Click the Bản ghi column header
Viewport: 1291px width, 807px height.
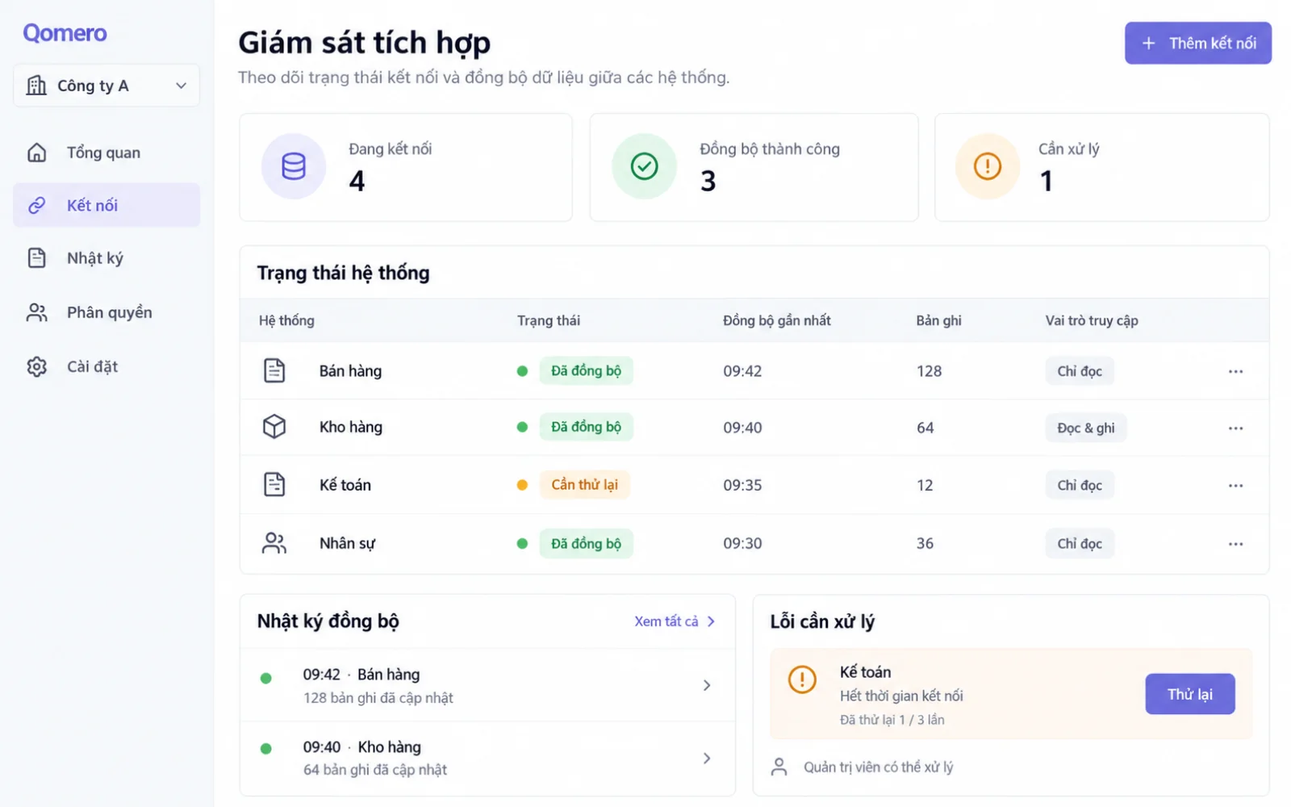tap(938, 320)
